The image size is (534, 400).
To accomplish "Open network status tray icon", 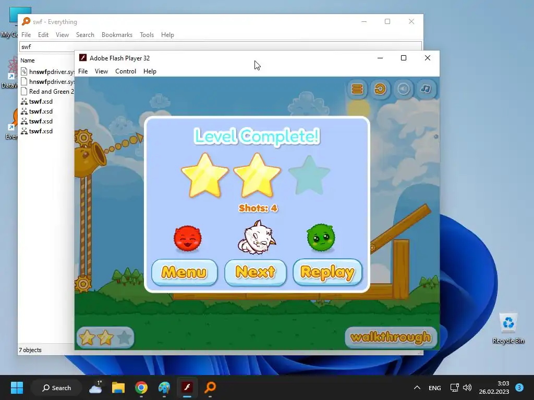I will pos(454,387).
